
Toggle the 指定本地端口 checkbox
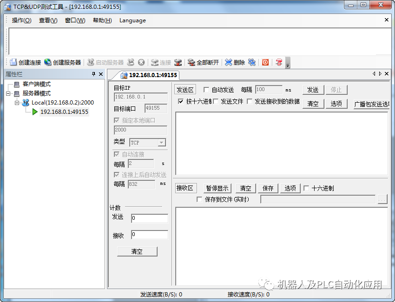116,120
